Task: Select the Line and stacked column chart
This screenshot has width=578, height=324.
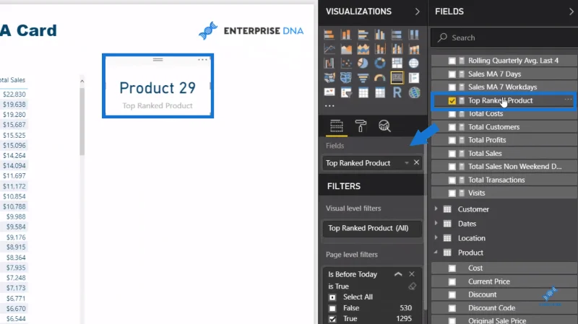Action: point(380,49)
